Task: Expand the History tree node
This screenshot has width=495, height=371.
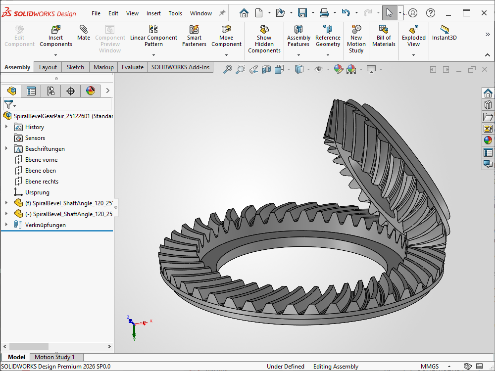Action: [6, 127]
